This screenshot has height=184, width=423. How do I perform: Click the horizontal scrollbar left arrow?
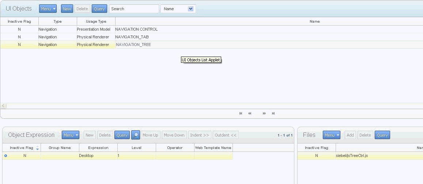click(3, 106)
